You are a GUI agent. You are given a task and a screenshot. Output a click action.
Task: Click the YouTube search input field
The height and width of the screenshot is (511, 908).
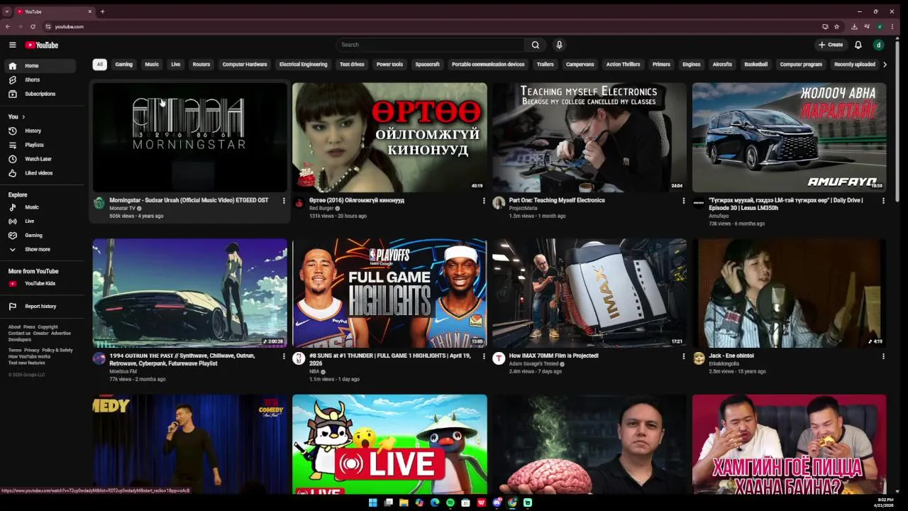click(x=431, y=45)
